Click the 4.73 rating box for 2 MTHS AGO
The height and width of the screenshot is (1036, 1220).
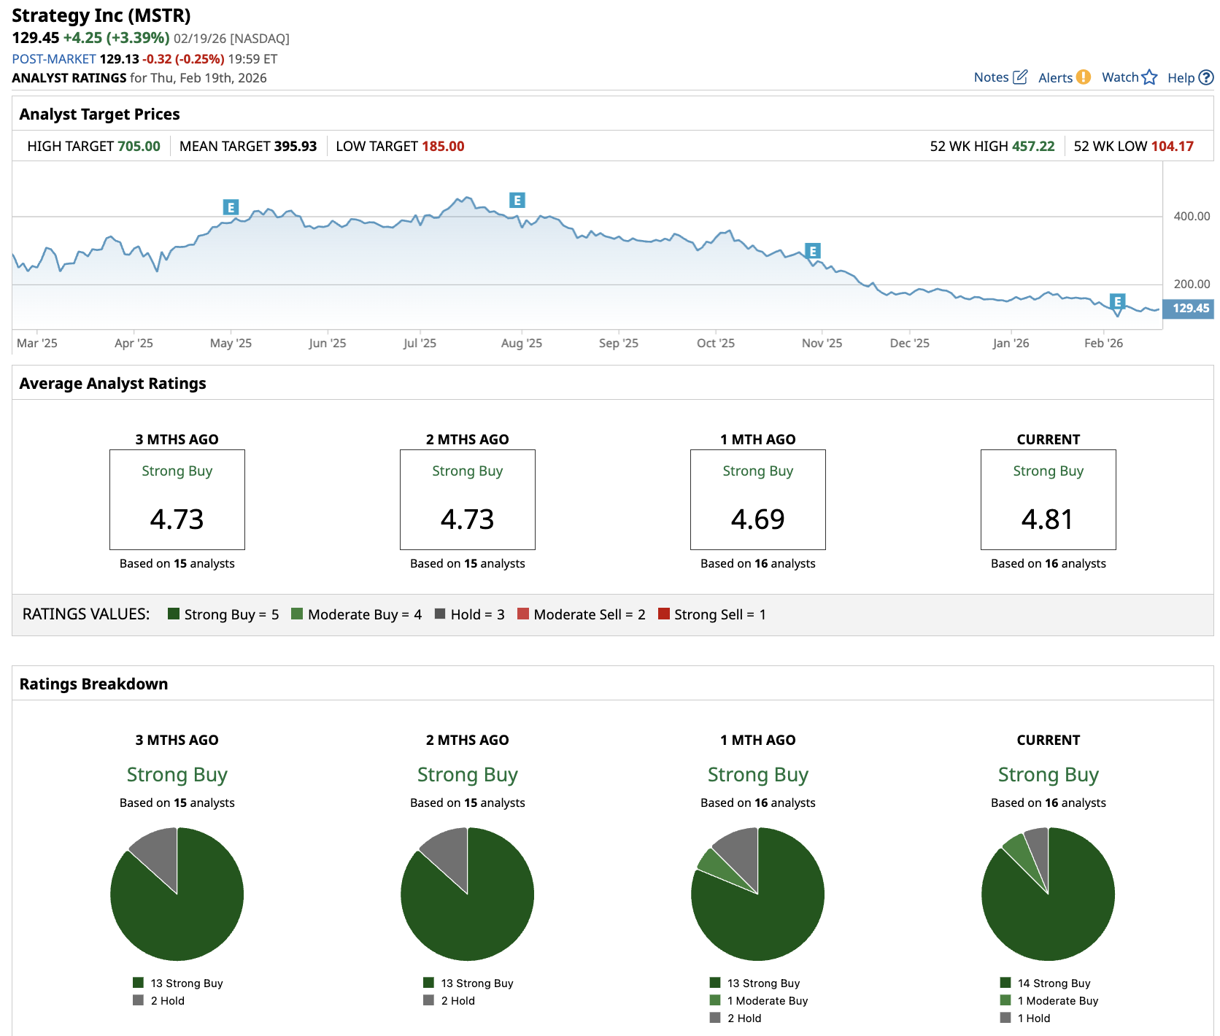pyautogui.click(x=468, y=500)
